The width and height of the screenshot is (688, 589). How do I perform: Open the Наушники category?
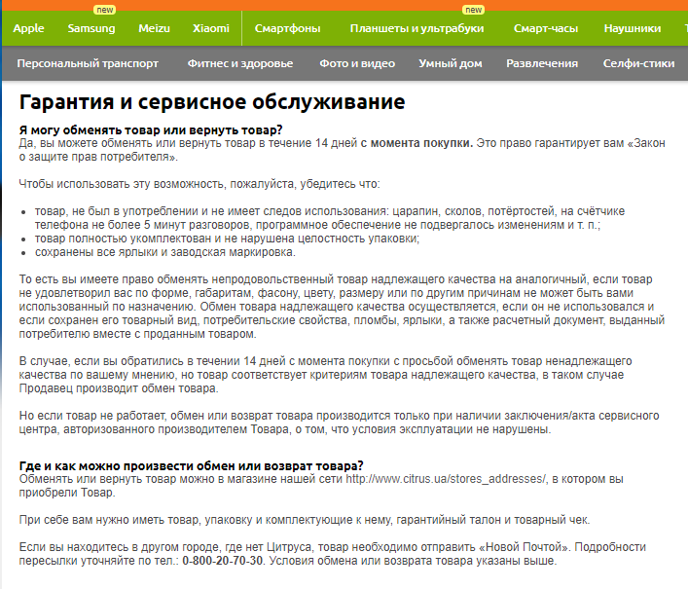[632, 28]
